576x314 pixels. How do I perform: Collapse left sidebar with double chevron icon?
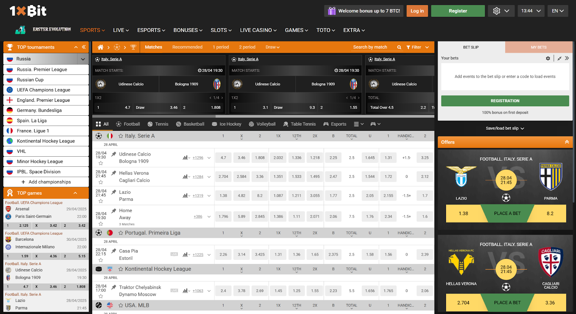(x=84, y=47)
